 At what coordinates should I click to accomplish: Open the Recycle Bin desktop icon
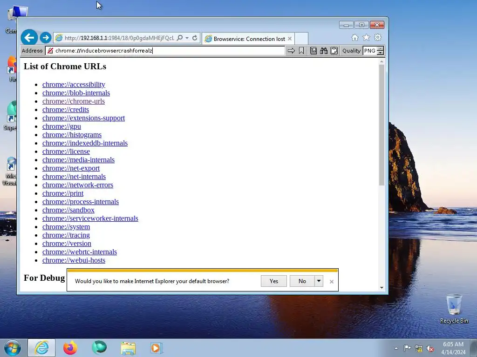[454, 309]
